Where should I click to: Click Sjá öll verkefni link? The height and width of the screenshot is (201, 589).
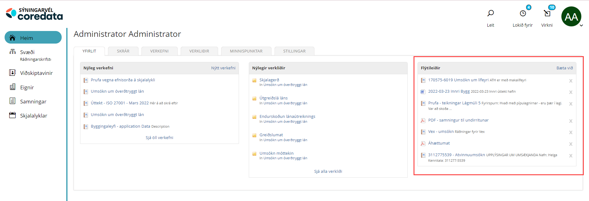click(159, 137)
